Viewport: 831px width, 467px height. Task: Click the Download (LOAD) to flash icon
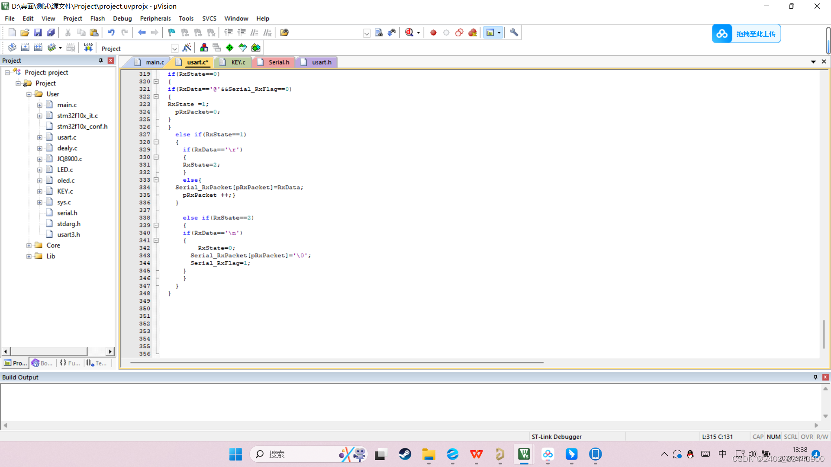click(x=88, y=48)
